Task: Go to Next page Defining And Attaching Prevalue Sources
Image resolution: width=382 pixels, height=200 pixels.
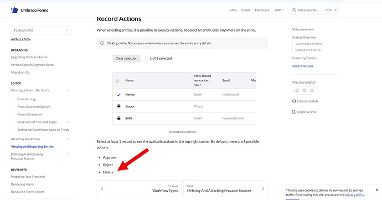Action: 226,188
